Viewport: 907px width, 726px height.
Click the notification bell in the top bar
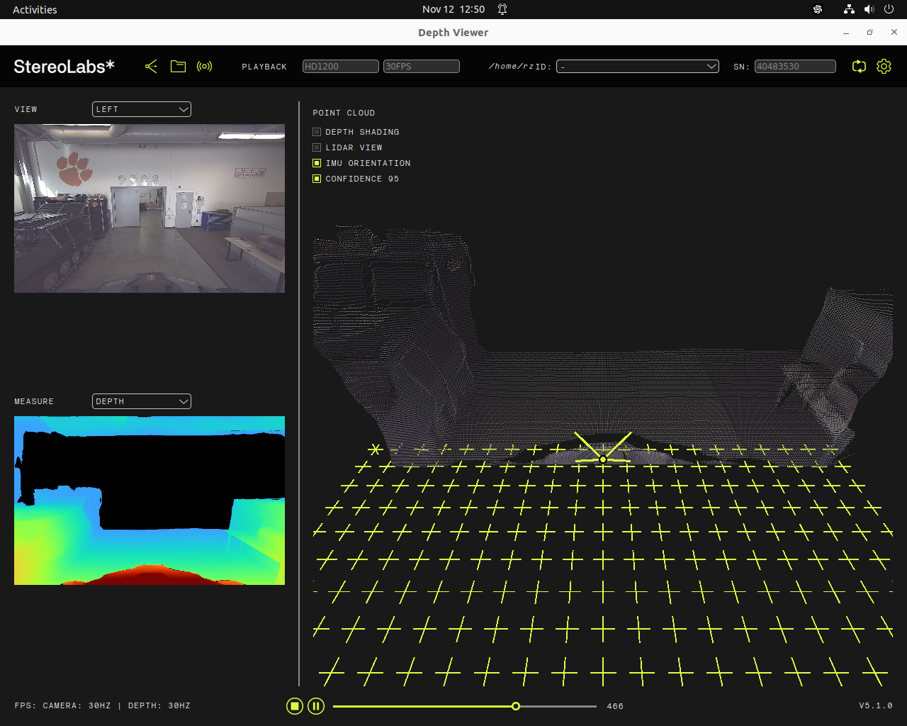502,9
